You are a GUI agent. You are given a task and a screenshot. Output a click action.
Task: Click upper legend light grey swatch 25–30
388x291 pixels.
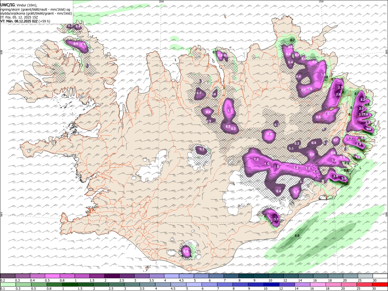point(365,276)
